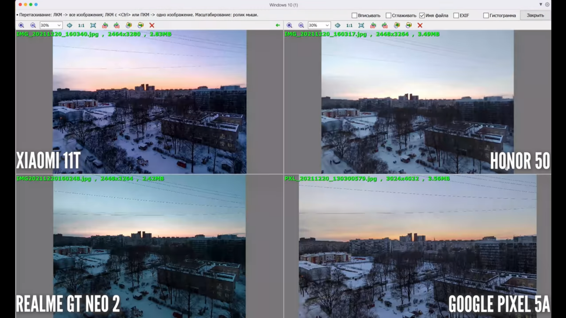566x318 pixels.
Task: Enable the Вписывать checkbox
Action: coord(354,15)
